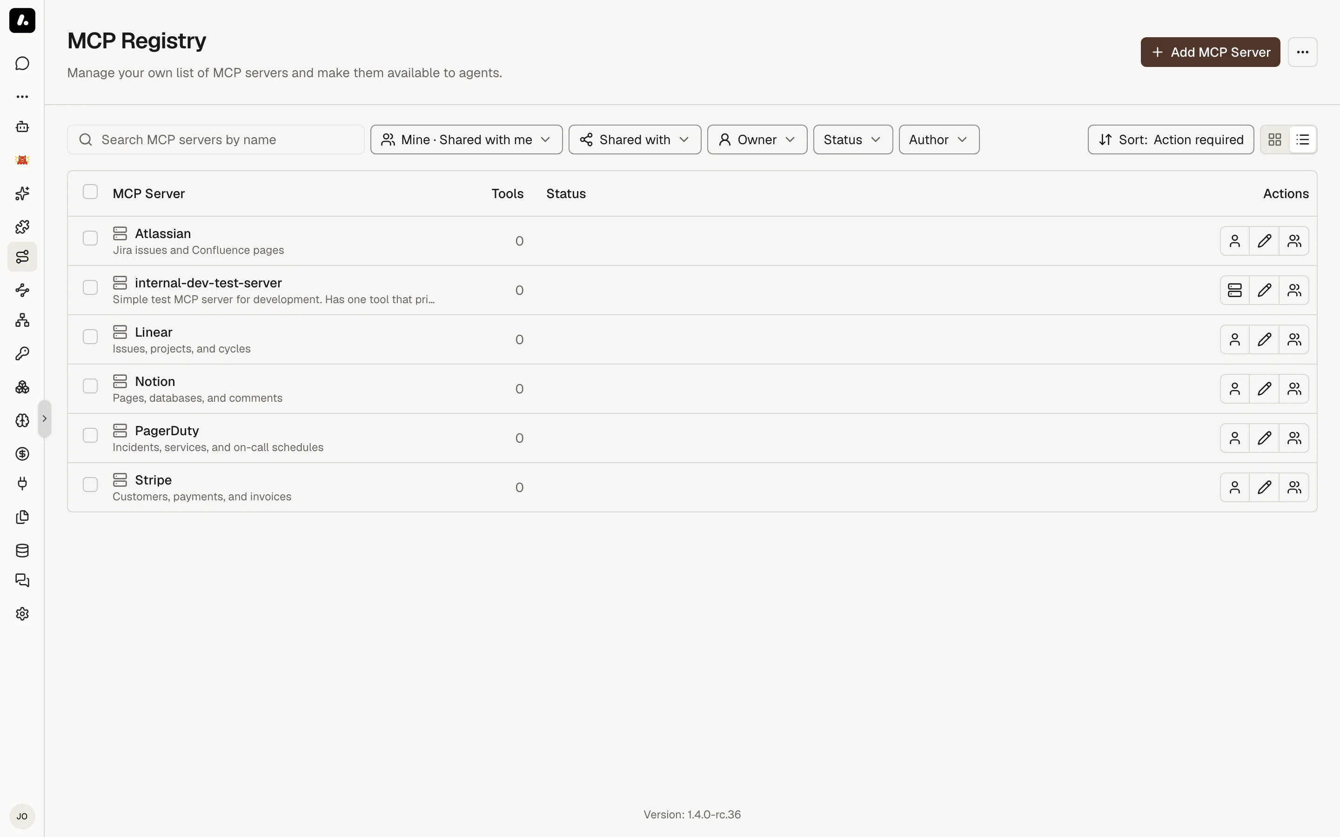Click the sparkles sidebar icon
Image resolution: width=1340 pixels, height=837 pixels.
pos(22,193)
